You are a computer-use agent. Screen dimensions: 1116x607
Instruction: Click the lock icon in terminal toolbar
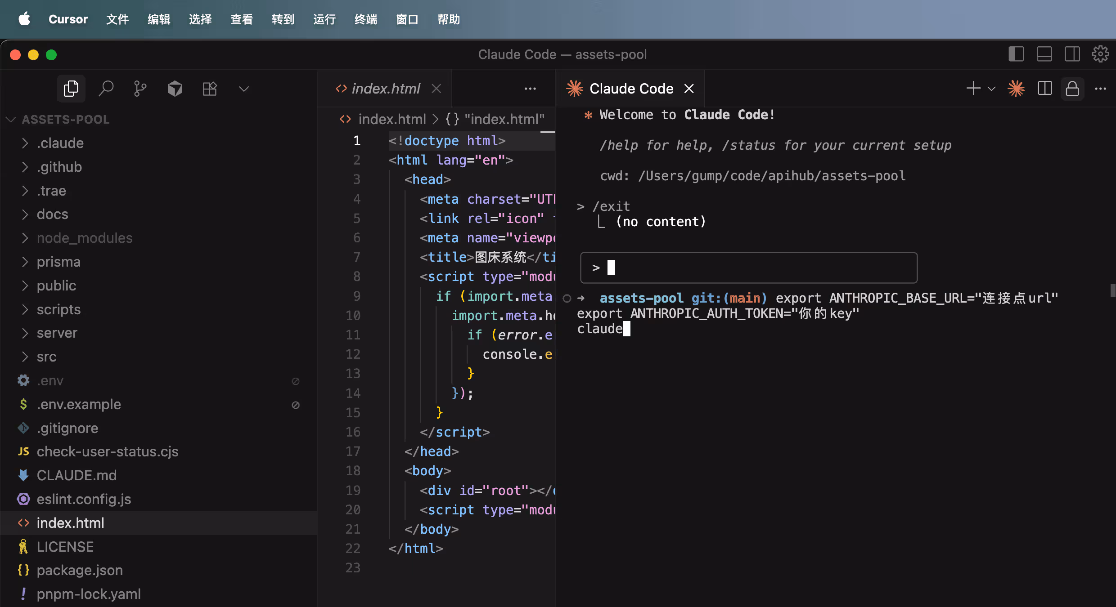[x=1072, y=89]
